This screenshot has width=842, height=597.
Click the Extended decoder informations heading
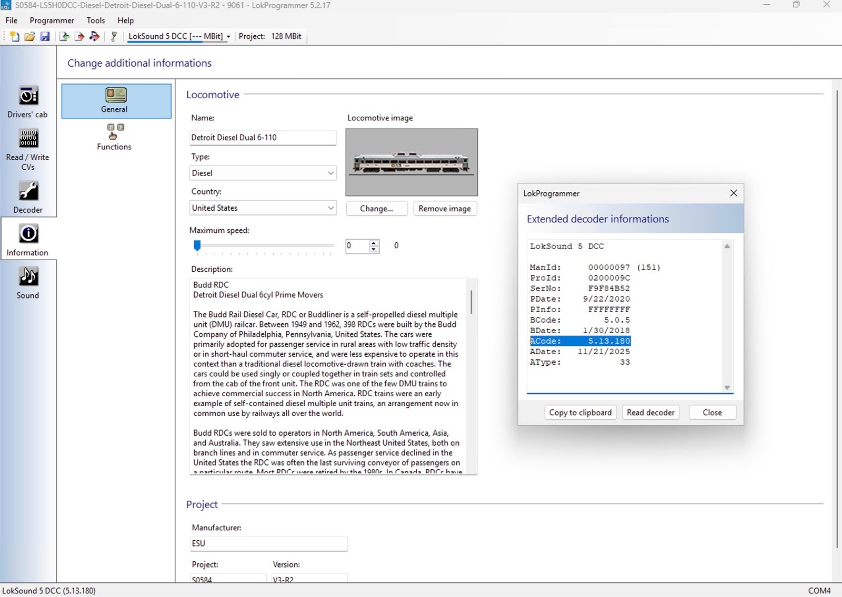point(598,219)
